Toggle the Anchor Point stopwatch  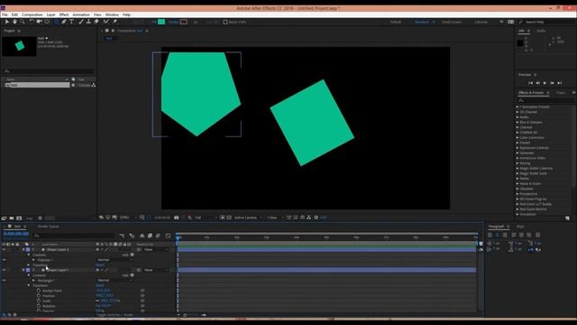point(39,291)
